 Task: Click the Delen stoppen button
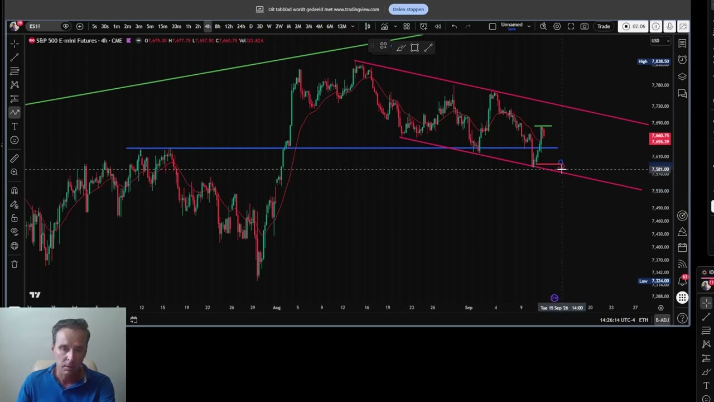point(408,9)
